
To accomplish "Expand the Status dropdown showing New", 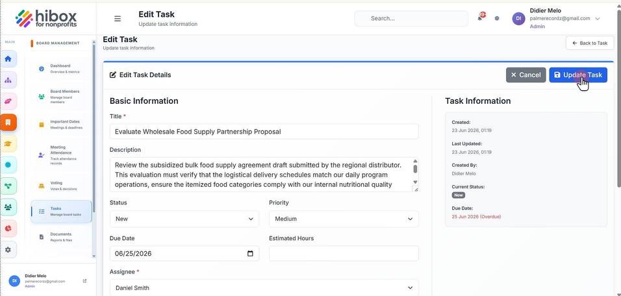I will [184, 219].
